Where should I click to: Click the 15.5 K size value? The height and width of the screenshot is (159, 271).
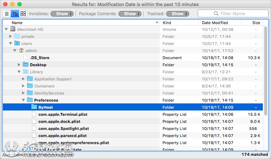pyautogui.click(x=254, y=114)
